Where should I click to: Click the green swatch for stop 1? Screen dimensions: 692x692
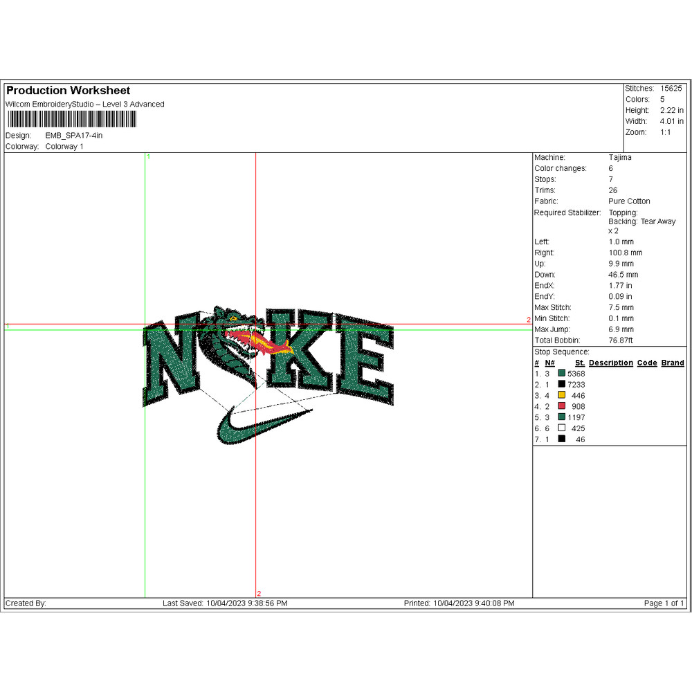click(x=562, y=374)
